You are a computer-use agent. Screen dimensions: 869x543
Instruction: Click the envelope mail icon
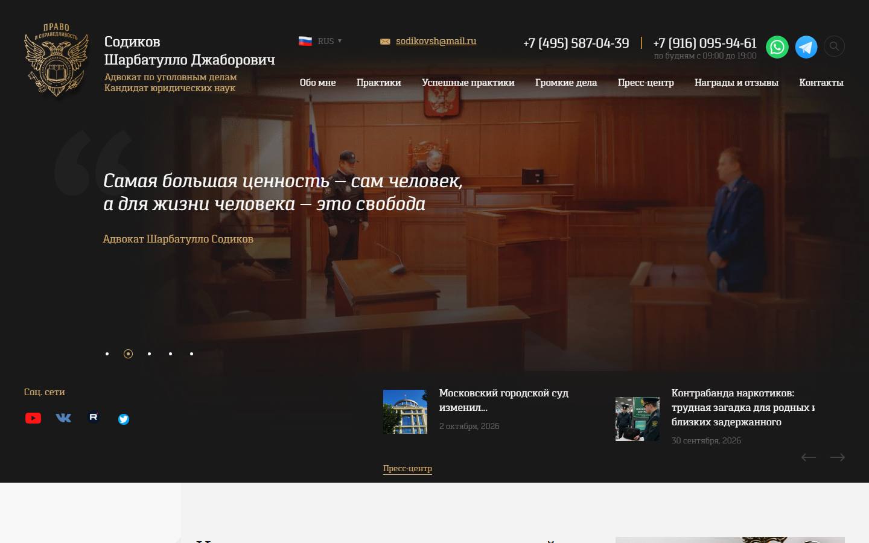click(385, 42)
